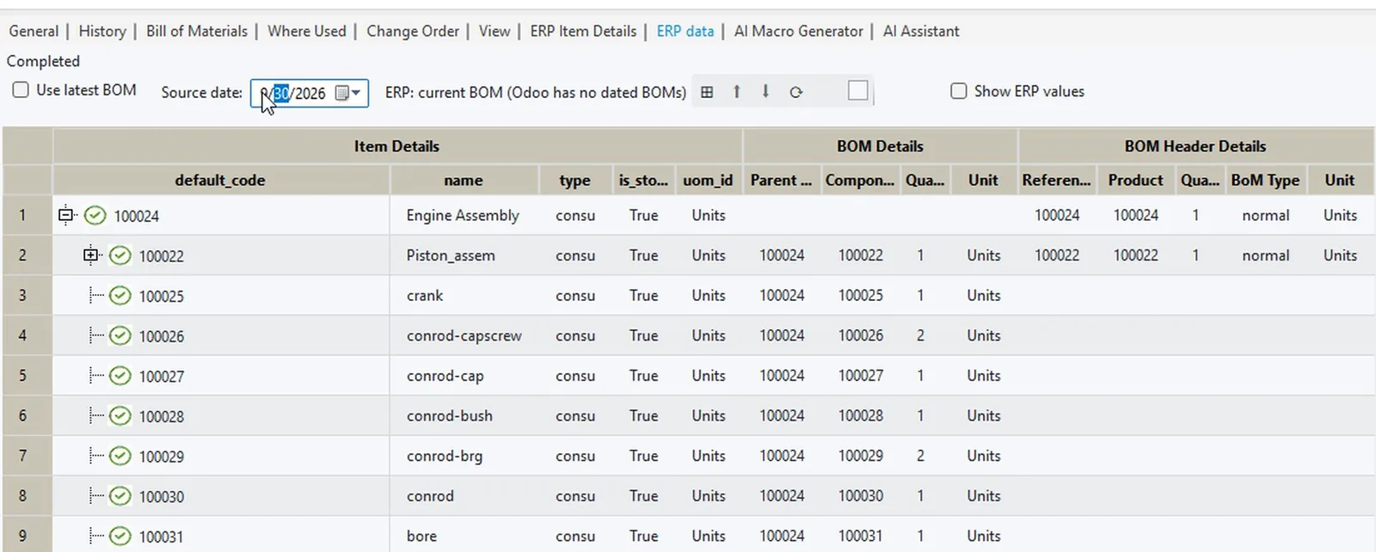The height and width of the screenshot is (552, 1376).
Task: Click the 'Completed' status text
Action: [43, 61]
